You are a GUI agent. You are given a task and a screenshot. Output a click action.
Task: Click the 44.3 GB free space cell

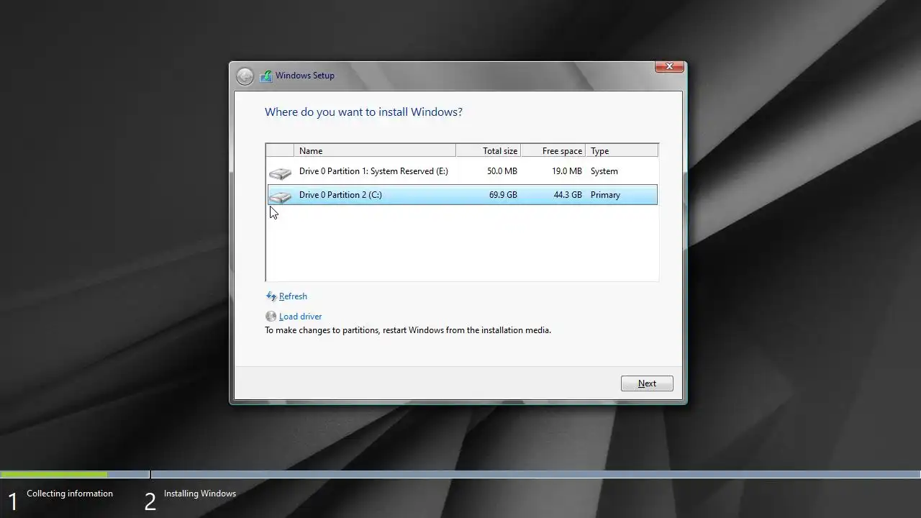pyautogui.click(x=568, y=195)
